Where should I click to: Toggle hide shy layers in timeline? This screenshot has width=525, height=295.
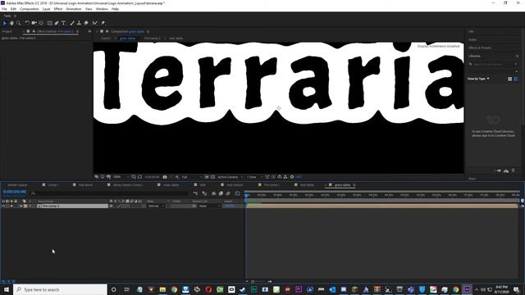[213, 193]
